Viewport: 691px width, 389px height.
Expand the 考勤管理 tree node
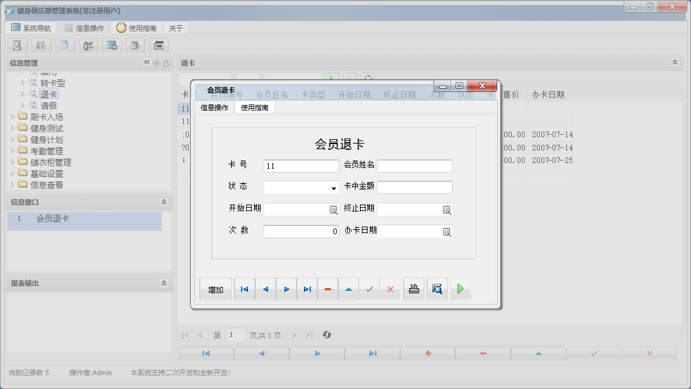coord(14,149)
